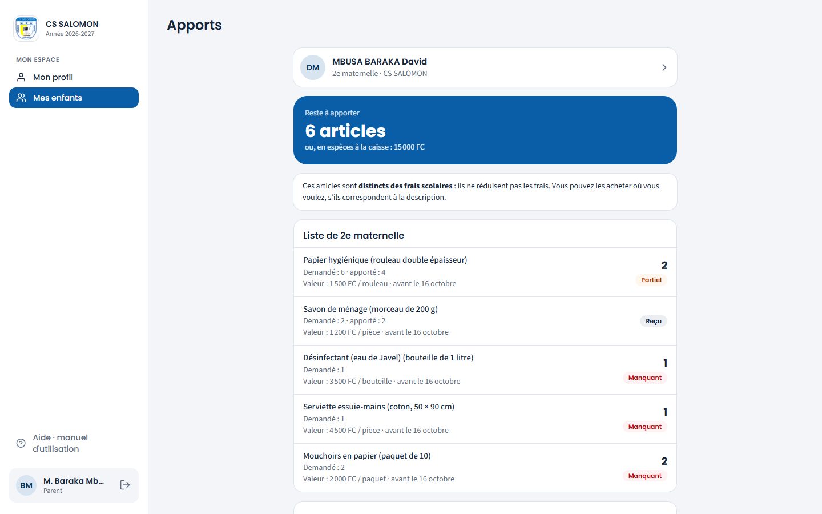This screenshot has height=514, width=822.
Task: Click the DM child avatar
Action: (313, 67)
